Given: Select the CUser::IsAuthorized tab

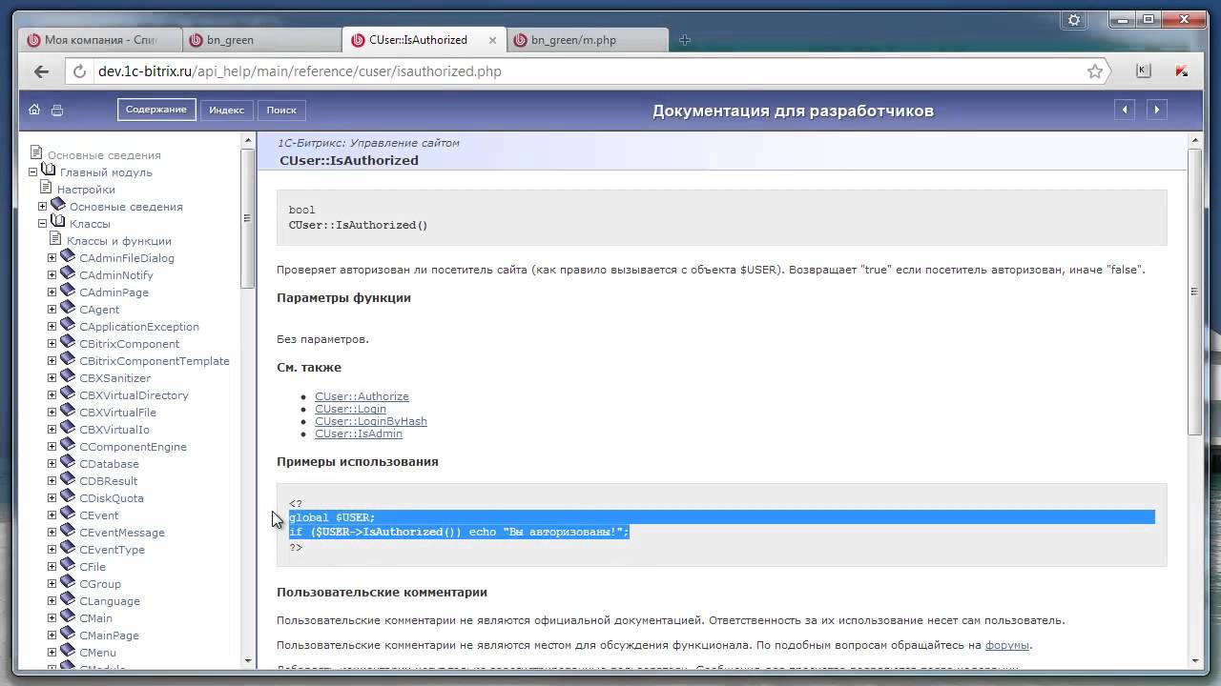Looking at the screenshot, I should tap(423, 40).
